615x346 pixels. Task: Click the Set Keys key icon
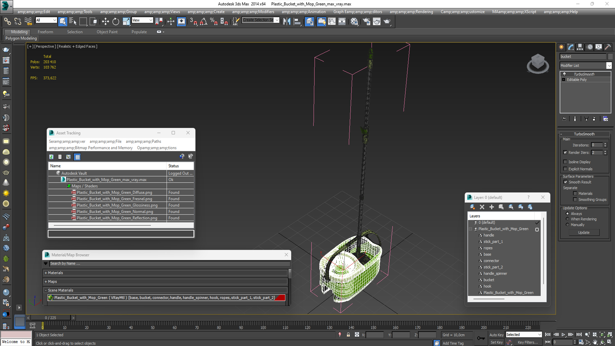[x=481, y=338]
